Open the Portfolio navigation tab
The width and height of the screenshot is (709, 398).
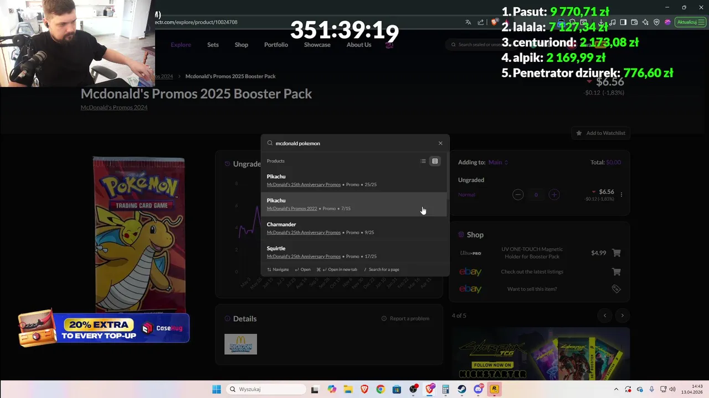276,45
